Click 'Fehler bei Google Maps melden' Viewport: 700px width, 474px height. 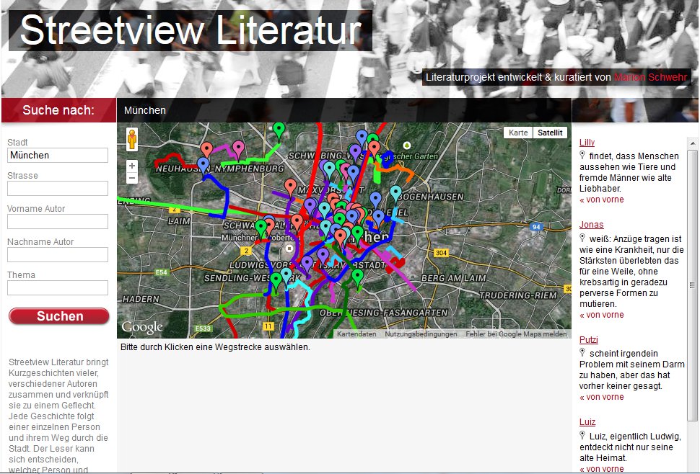(516, 334)
